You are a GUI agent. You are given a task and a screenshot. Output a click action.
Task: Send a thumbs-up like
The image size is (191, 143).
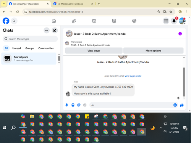click(182, 105)
